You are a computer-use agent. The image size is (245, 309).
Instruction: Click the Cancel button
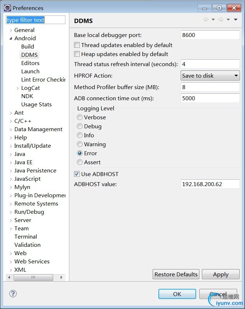[218, 294]
